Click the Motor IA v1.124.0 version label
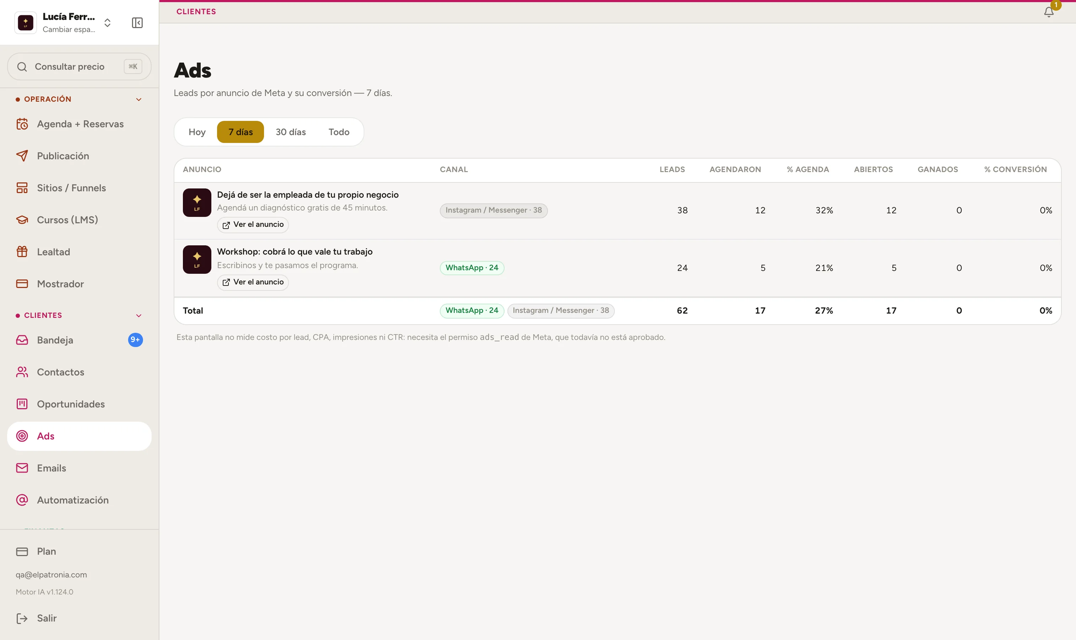 (44, 592)
